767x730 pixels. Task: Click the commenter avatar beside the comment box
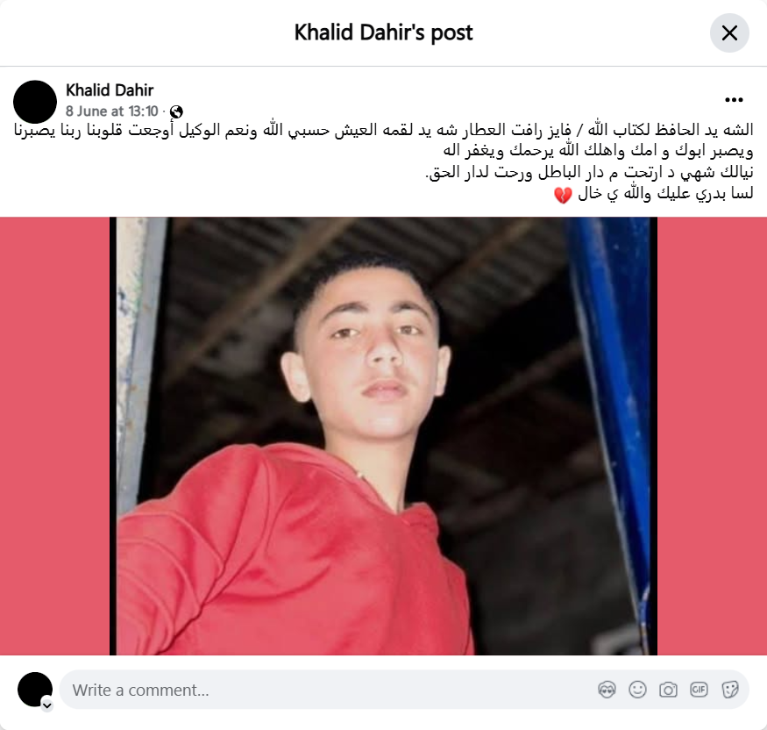[x=35, y=689]
